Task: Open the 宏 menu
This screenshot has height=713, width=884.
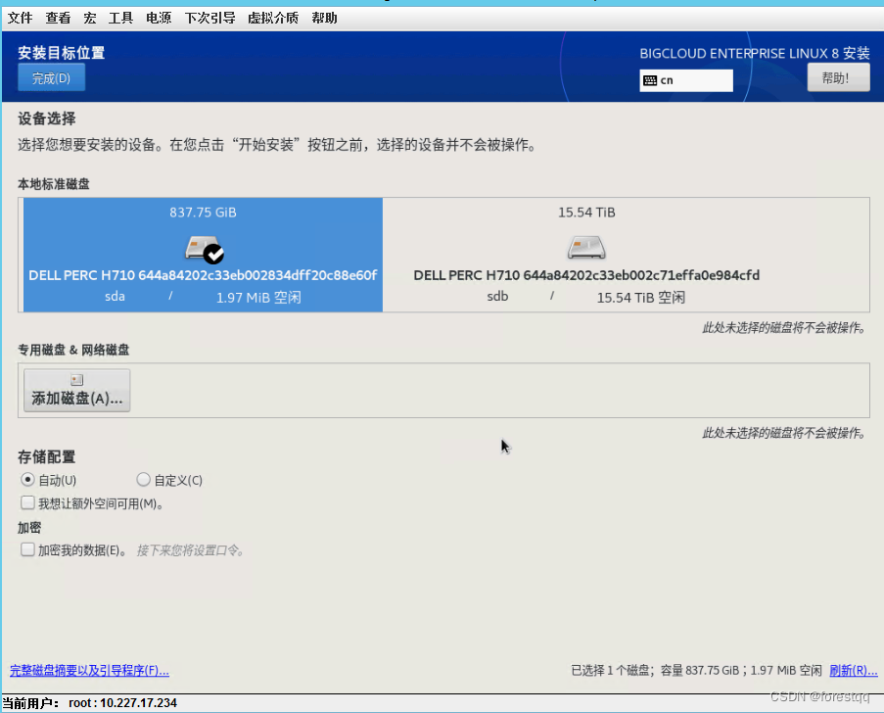Action: point(90,18)
